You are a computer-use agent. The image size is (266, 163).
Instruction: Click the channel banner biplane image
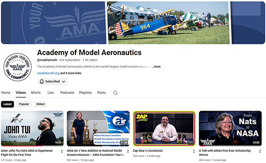coord(169,23)
